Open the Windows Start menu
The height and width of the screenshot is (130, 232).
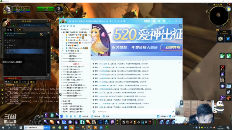(x=3, y=127)
